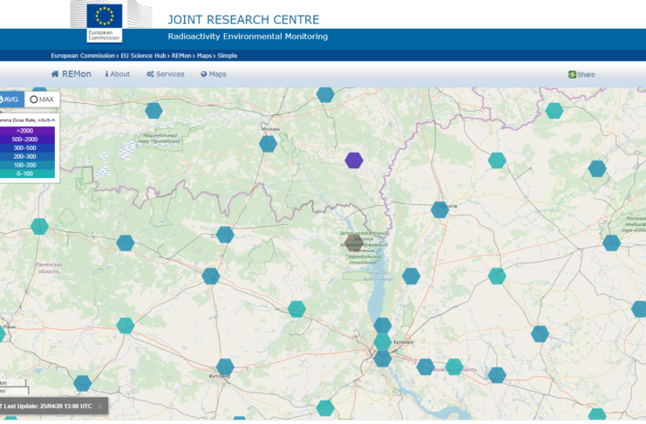Image resolution: width=646 pixels, height=424 pixels.
Task: Click the teal hexagon west of Бровари
Action: pos(383,342)
